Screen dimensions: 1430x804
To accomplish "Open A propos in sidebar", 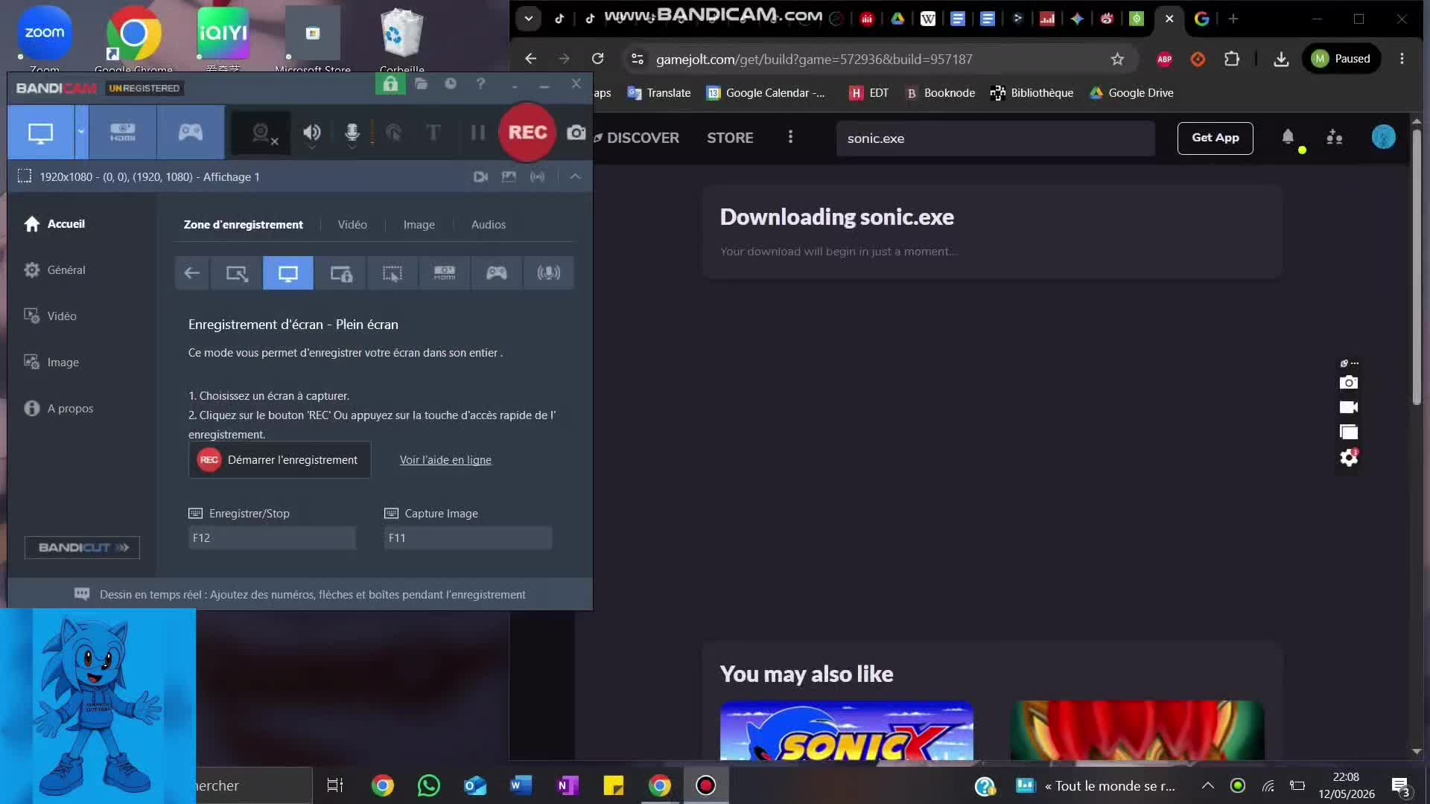I will [58, 409].
